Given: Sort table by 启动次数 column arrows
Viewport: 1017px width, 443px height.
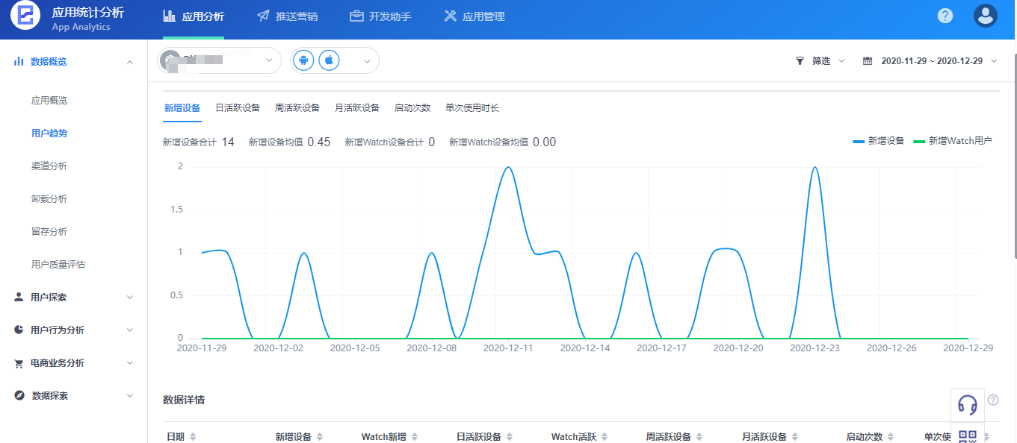Looking at the screenshot, I should [x=891, y=437].
